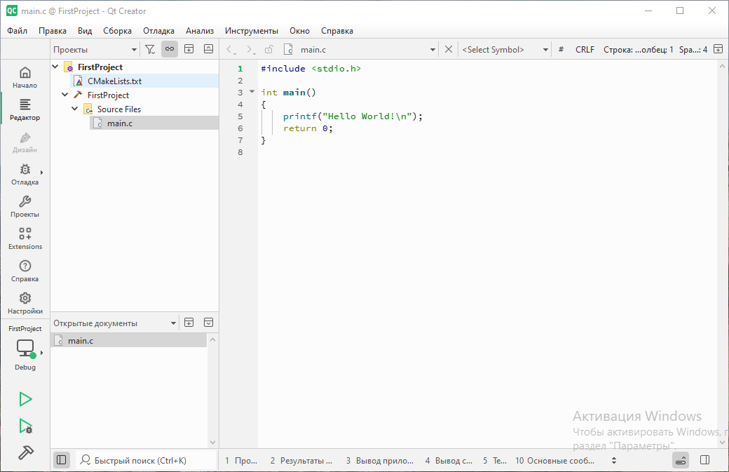Open the Инструменты menu
Image resolution: width=729 pixels, height=472 pixels.
[x=252, y=31]
